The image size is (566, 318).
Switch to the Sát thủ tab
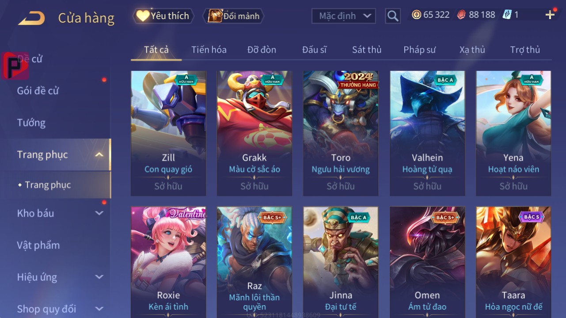click(367, 50)
